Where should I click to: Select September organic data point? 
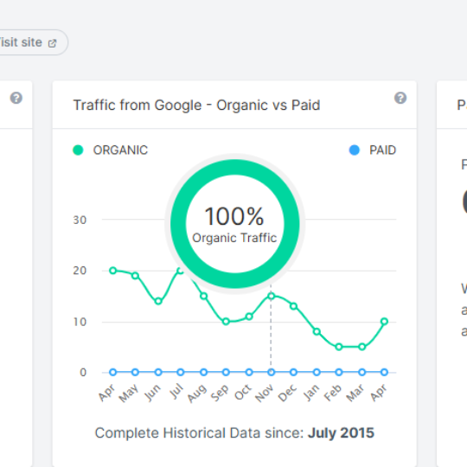(x=226, y=322)
